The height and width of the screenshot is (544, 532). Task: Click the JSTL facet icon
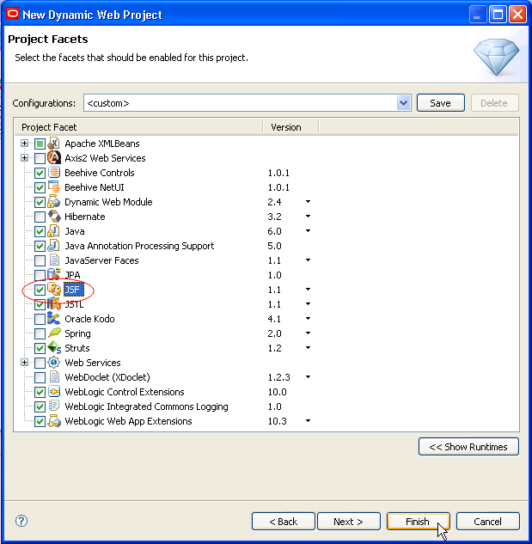pyautogui.click(x=54, y=303)
